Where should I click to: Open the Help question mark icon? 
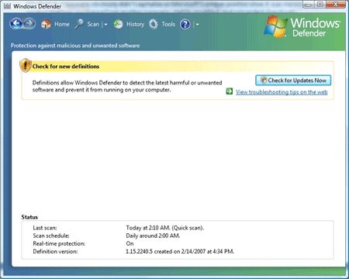pyautogui.click(x=185, y=24)
